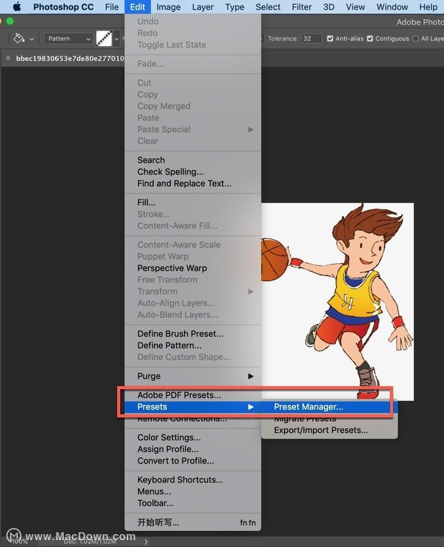Enable the All Layers checkbox
This screenshot has height=547, width=444.
pyautogui.click(x=415, y=39)
